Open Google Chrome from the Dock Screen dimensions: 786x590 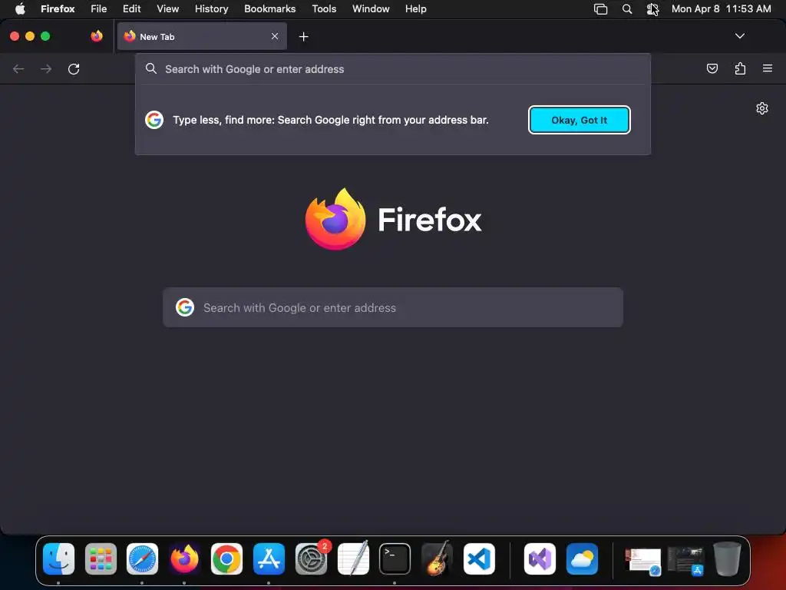226,559
